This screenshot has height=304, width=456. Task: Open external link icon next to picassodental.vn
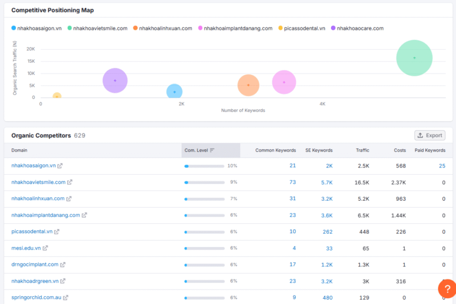[57, 231]
